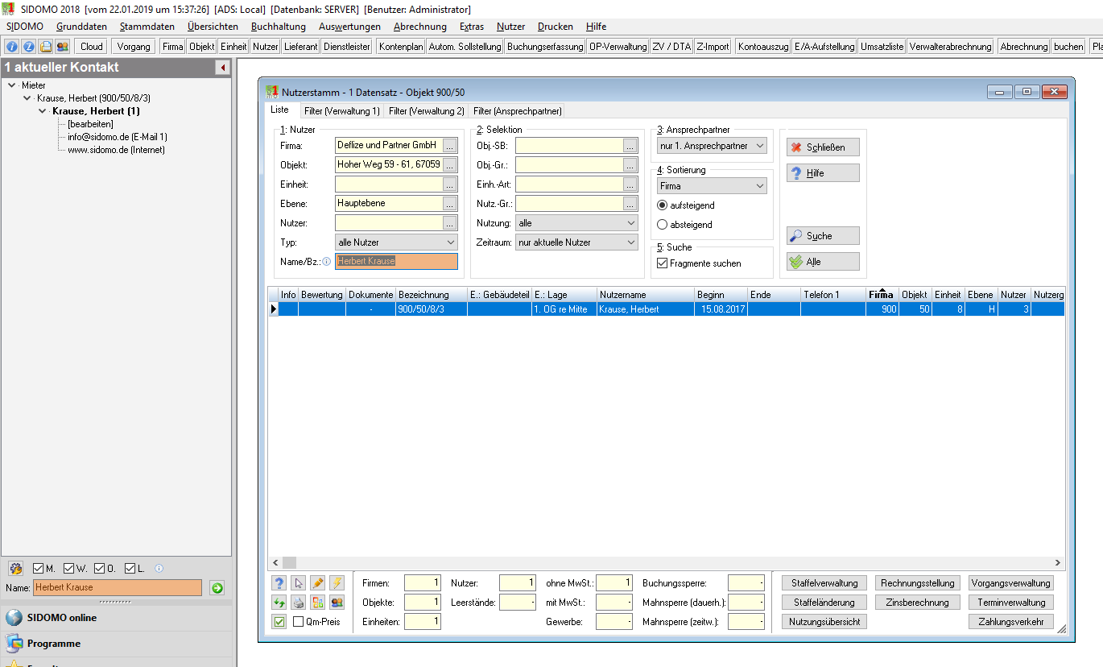Screen dimensions: 1103x667
Task: Sort table by Nutzername column header
Action: [646, 295]
